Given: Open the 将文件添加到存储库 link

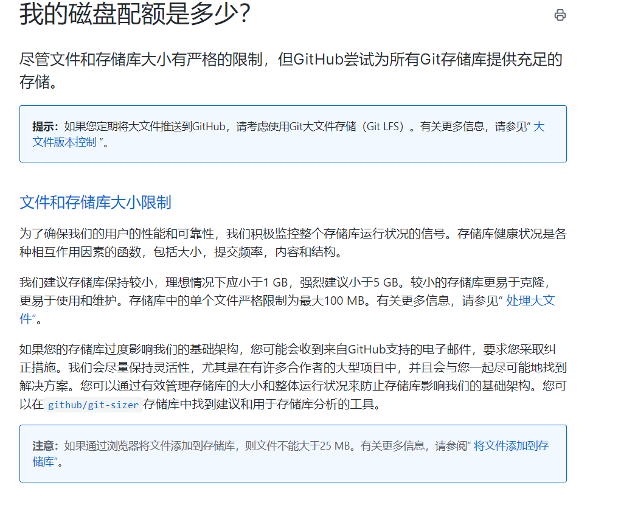Looking at the screenshot, I should pos(511,446).
